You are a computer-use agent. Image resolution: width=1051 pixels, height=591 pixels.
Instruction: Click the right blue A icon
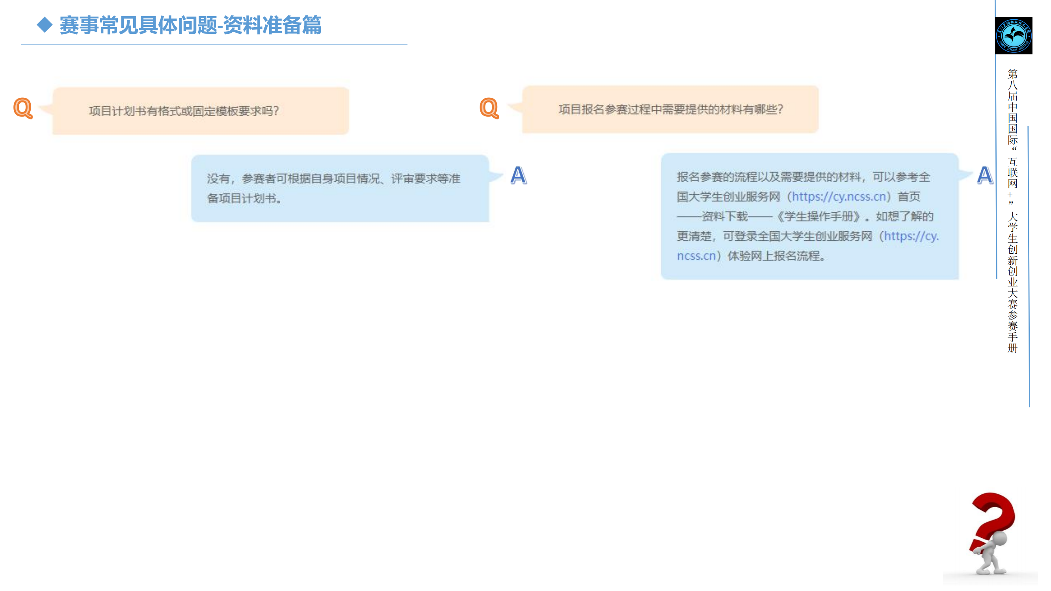pos(984,175)
